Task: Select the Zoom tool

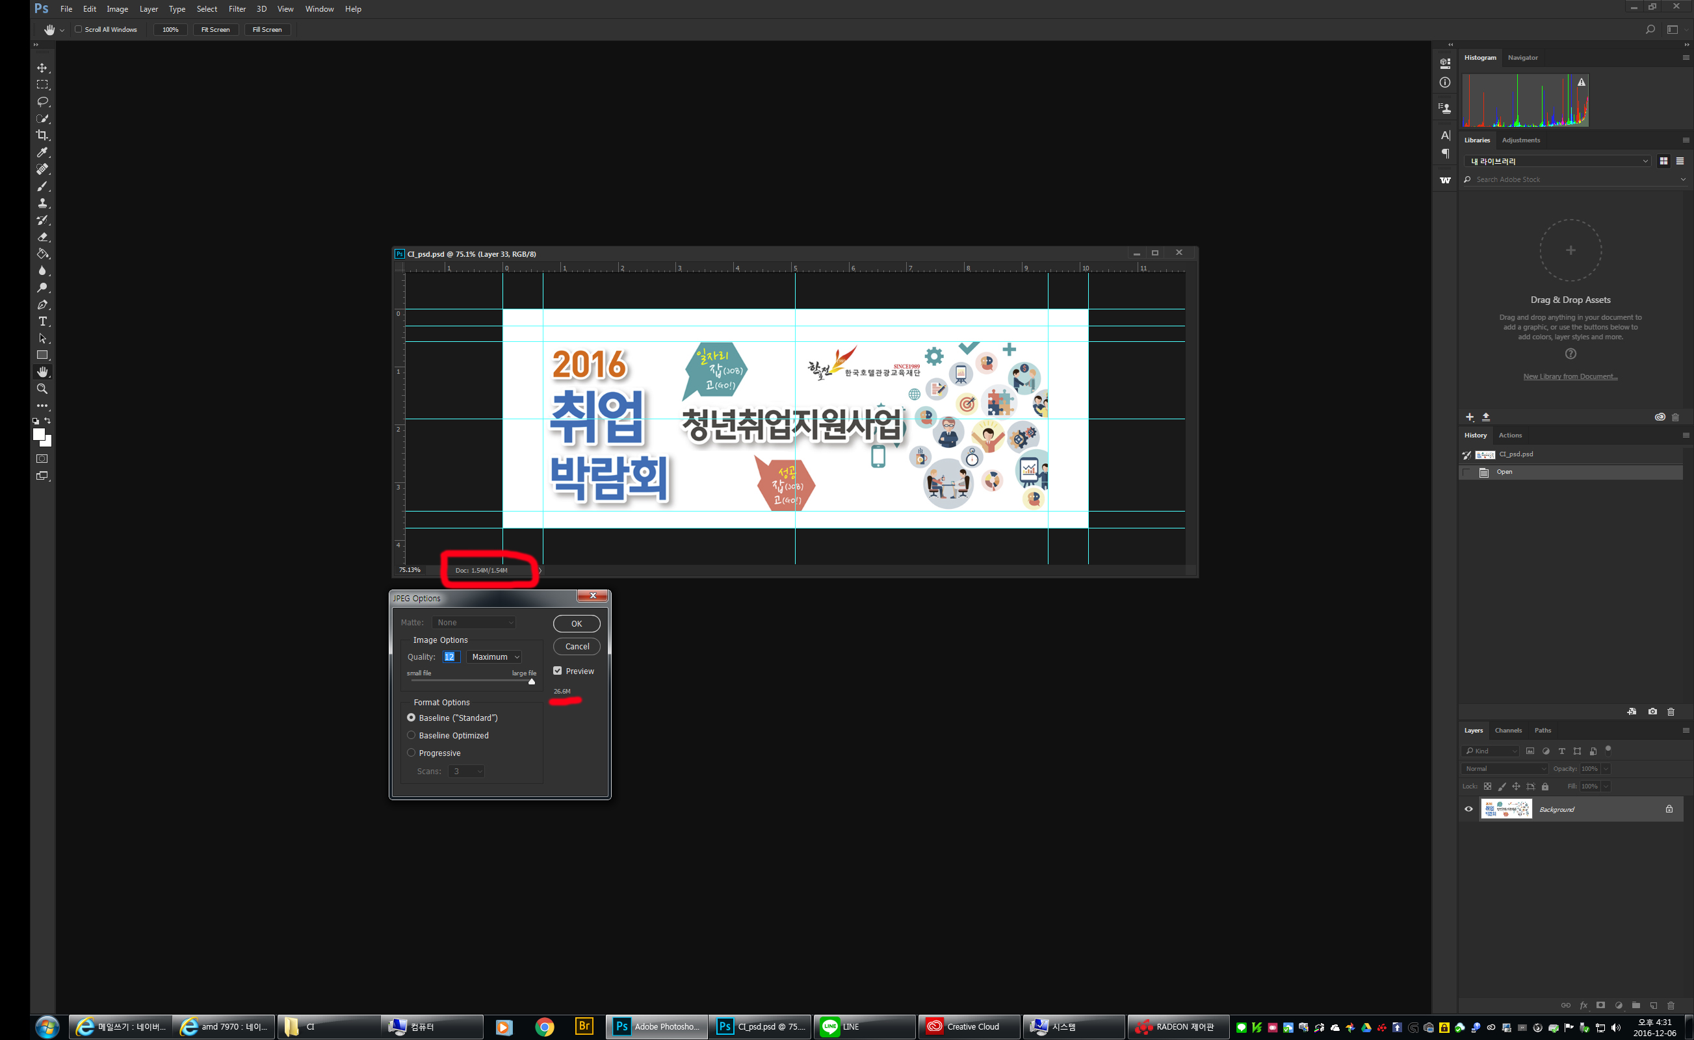Action: click(42, 389)
